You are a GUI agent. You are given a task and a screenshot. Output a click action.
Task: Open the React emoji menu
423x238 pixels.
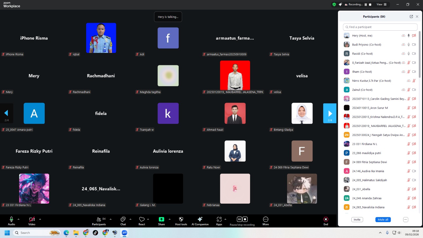pos(142,219)
